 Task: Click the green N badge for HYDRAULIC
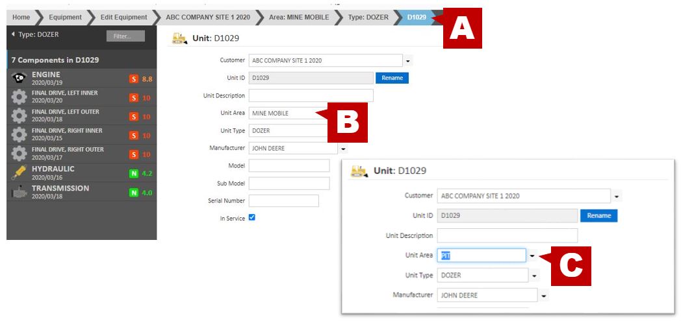[133, 173]
